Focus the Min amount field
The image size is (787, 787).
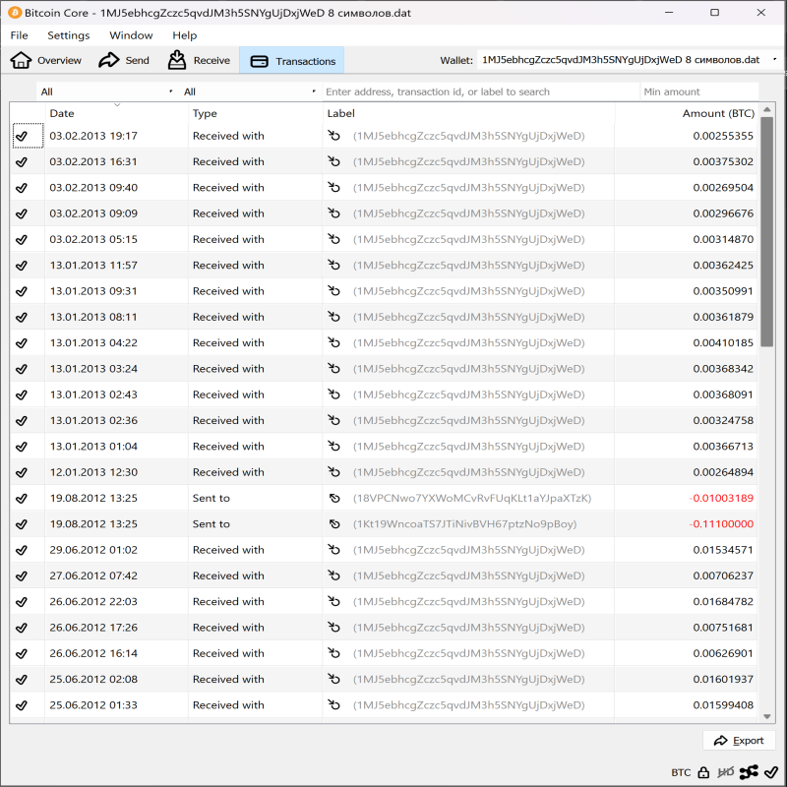[x=699, y=91]
